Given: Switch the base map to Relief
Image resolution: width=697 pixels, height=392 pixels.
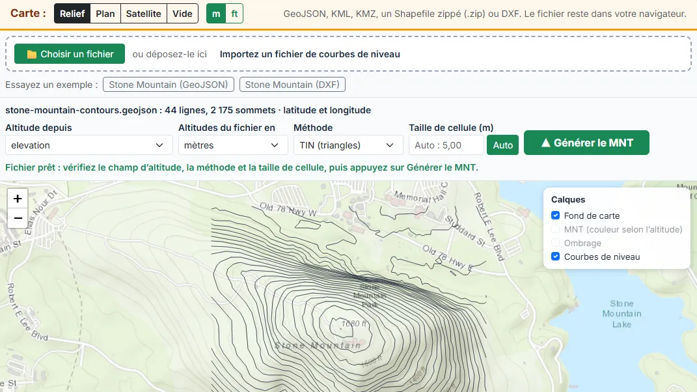Looking at the screenshot, I should 72,14.
